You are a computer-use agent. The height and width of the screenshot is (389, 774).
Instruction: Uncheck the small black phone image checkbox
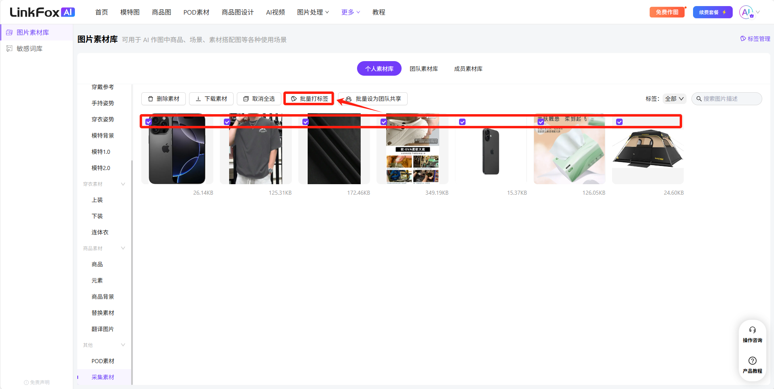click(x=462, y=122)
